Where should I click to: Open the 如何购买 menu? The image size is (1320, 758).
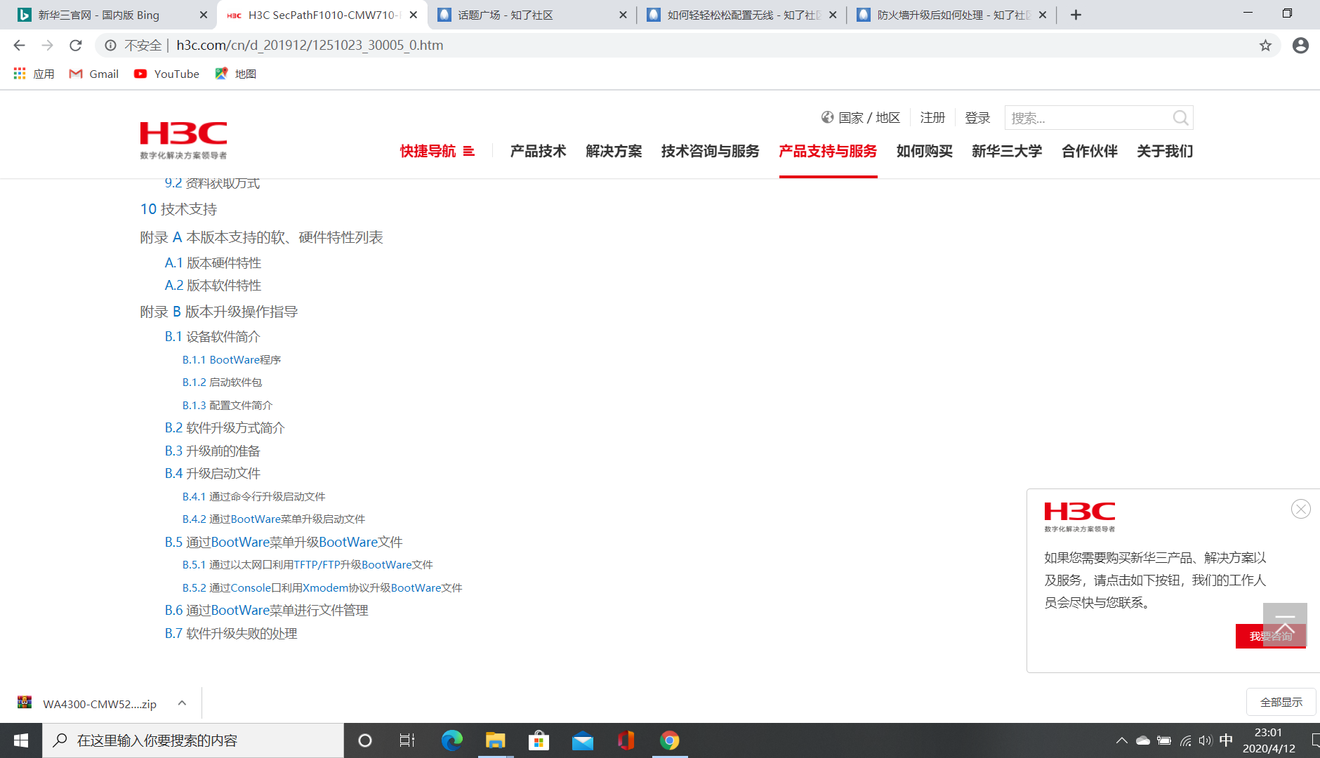924,152
